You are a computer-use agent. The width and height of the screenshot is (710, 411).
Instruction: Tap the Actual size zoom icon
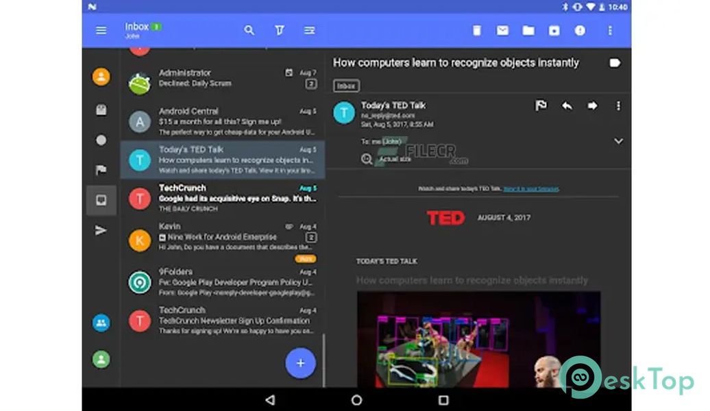pos(367,159)
